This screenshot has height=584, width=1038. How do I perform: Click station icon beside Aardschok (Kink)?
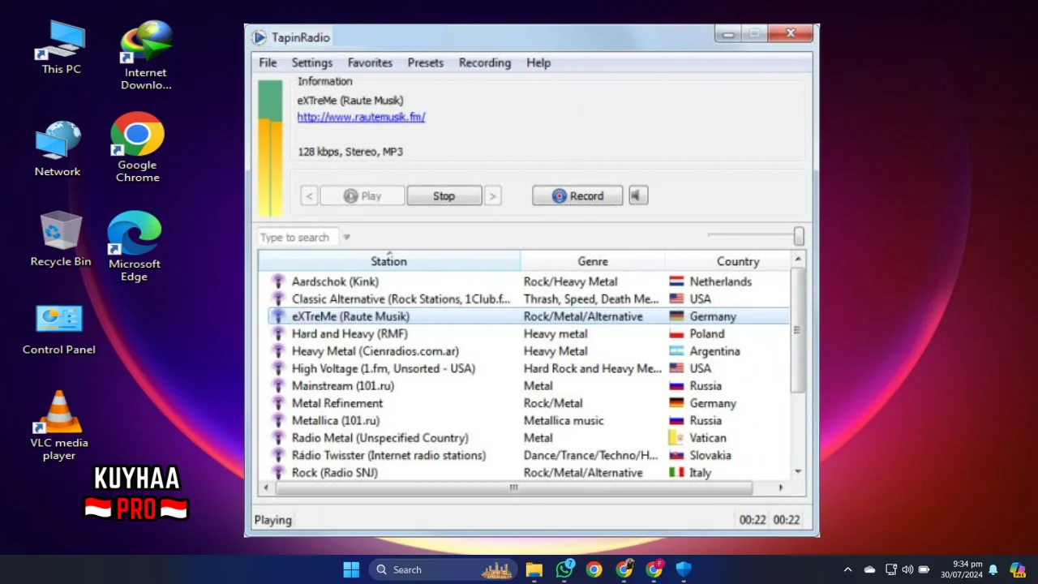coord(278,281)
